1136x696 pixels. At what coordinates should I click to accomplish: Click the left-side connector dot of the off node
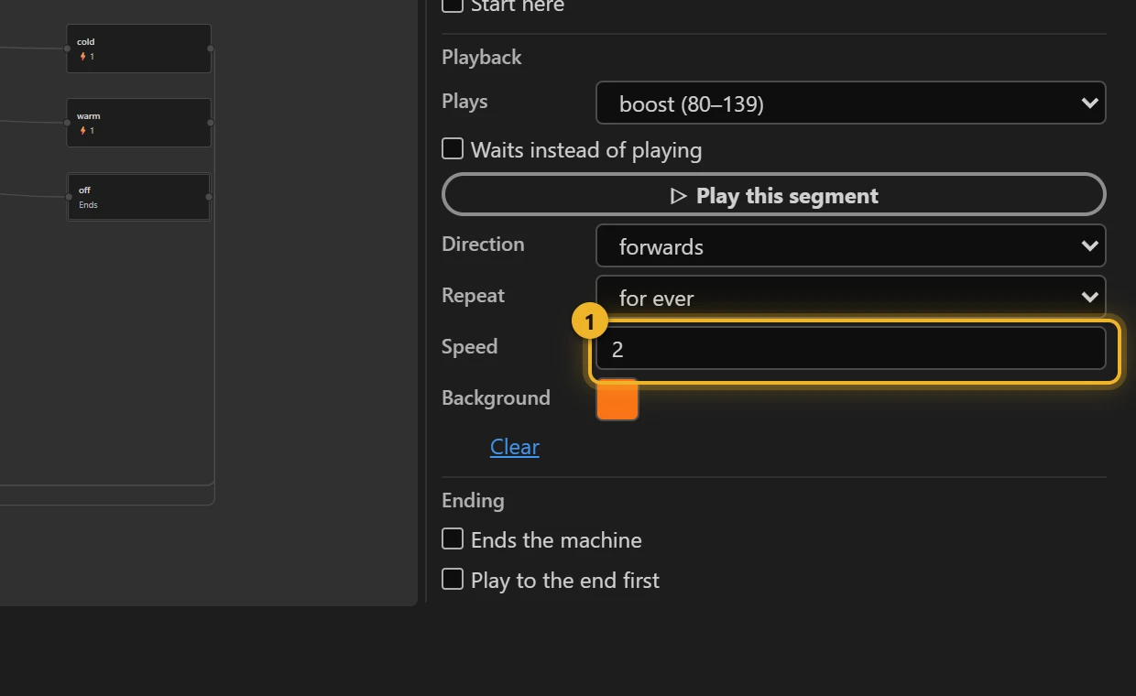pos(69,197)
